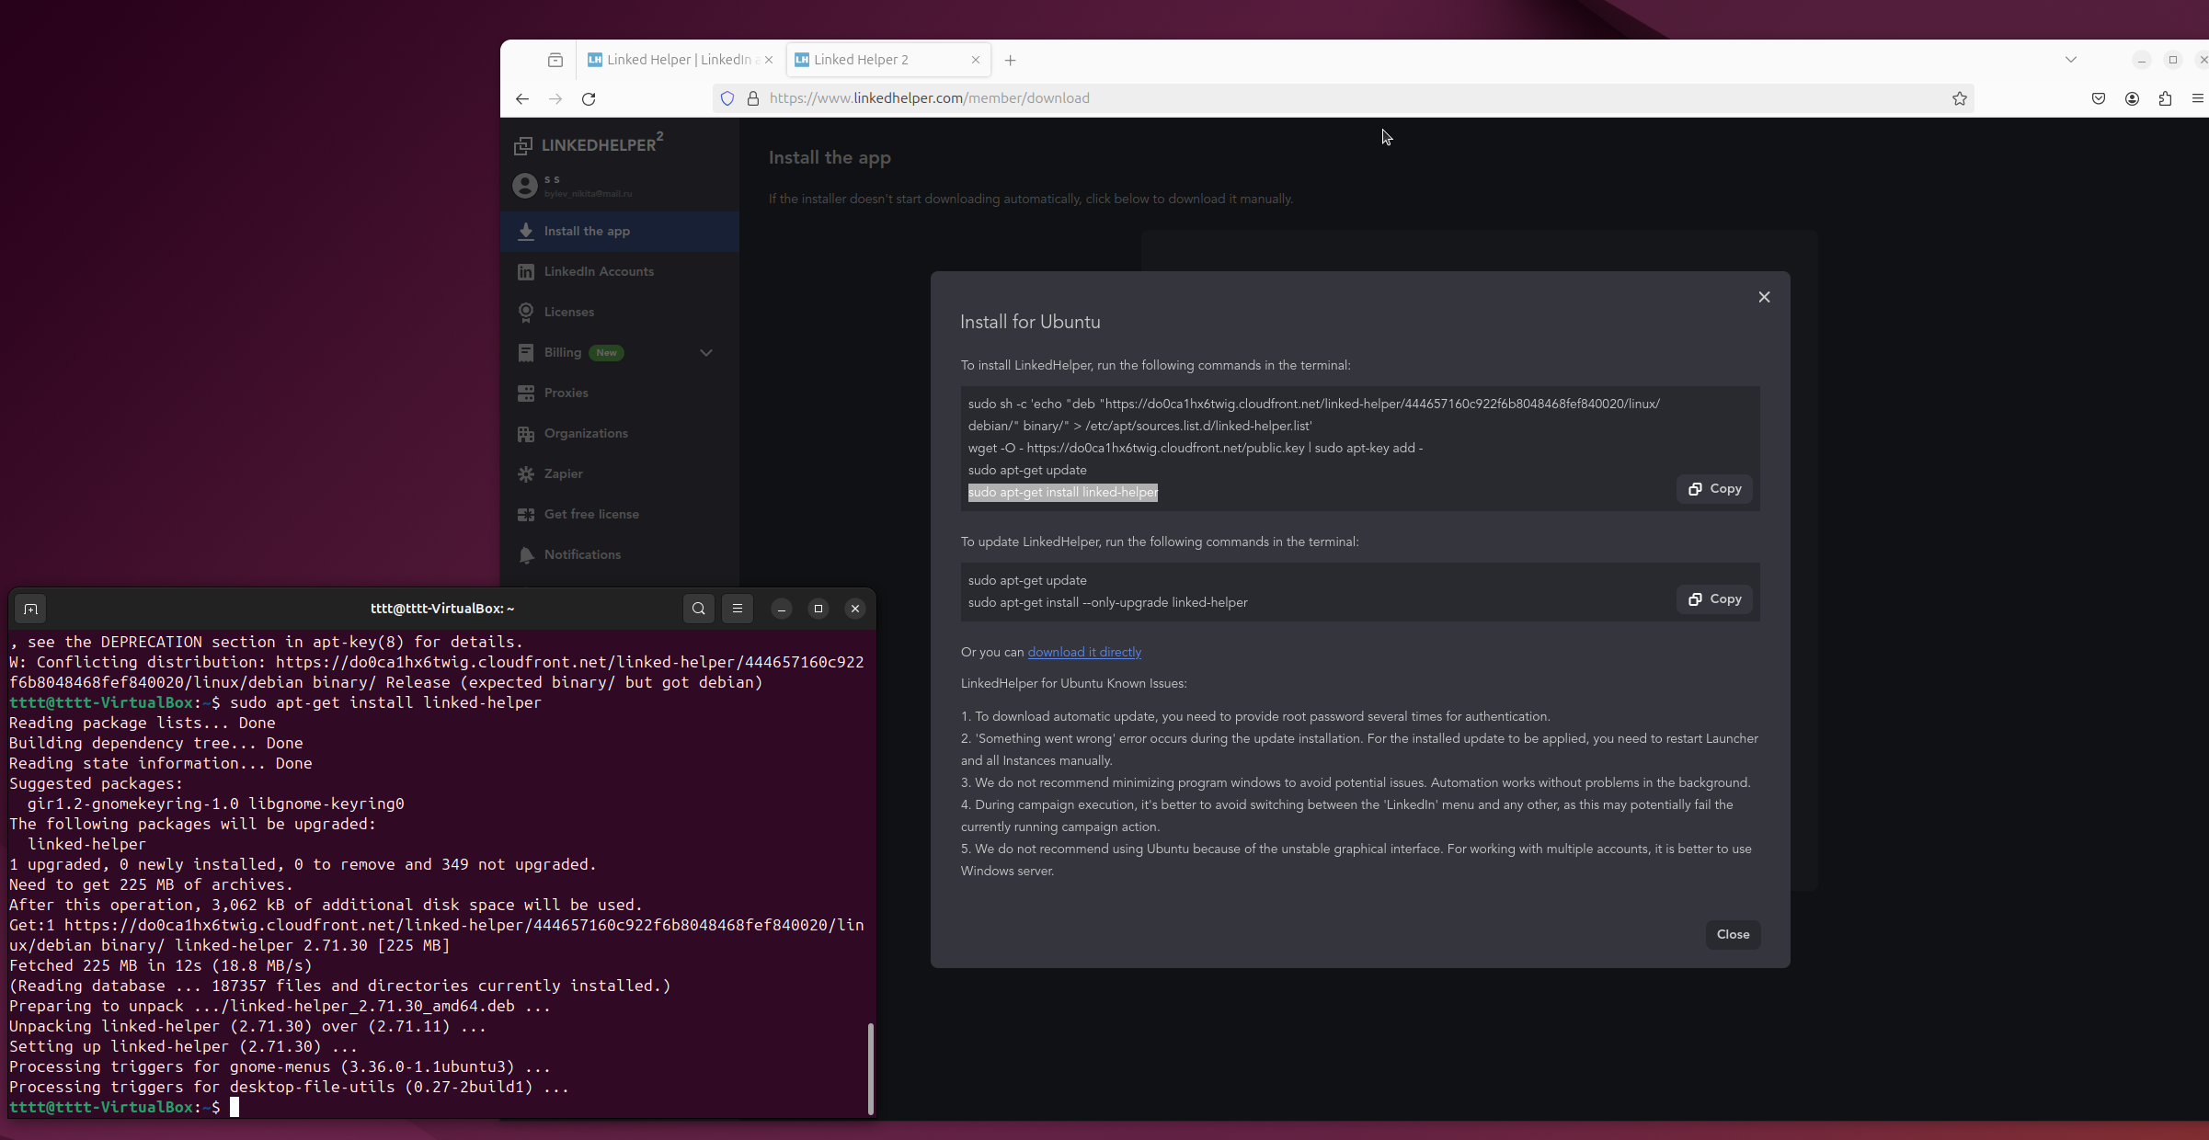Click the terminal command prompt line

click(x=124, y=1108)
